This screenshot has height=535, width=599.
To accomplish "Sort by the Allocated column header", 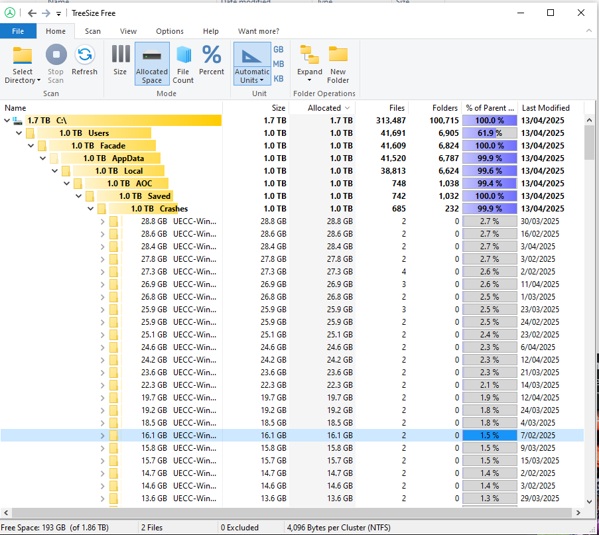I will click(322, 108).
